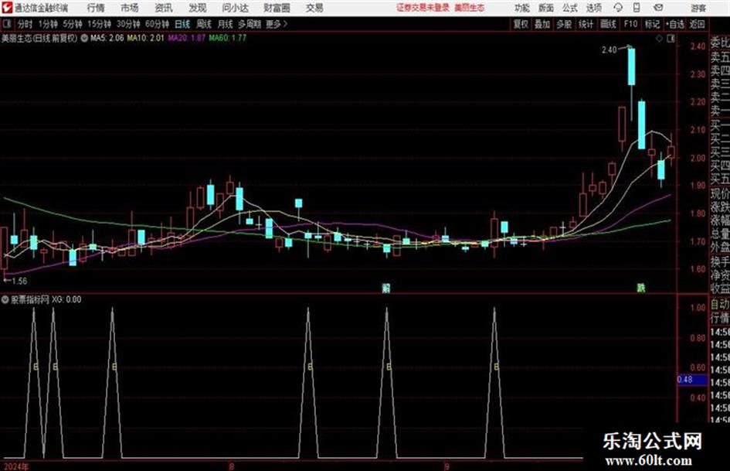Add stock with 自选 button

click(x=674, y=24)
